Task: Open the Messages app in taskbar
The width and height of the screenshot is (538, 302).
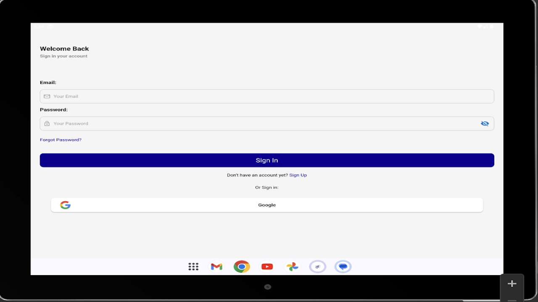Action: [x=343, y=267]
